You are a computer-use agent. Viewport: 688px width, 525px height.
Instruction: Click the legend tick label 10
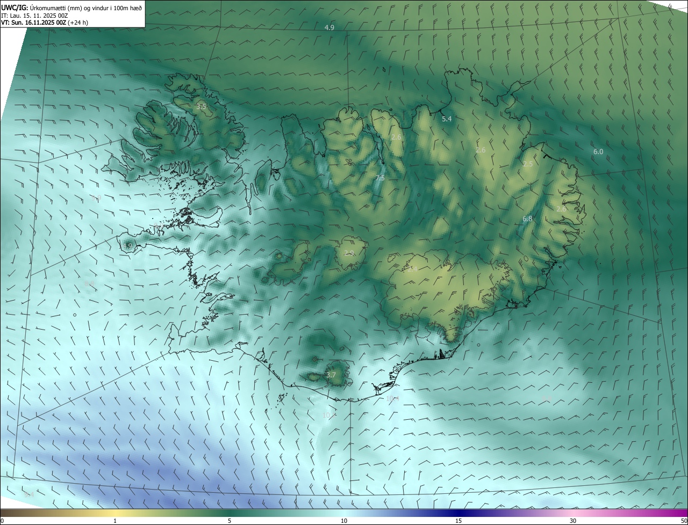(344, 521)
